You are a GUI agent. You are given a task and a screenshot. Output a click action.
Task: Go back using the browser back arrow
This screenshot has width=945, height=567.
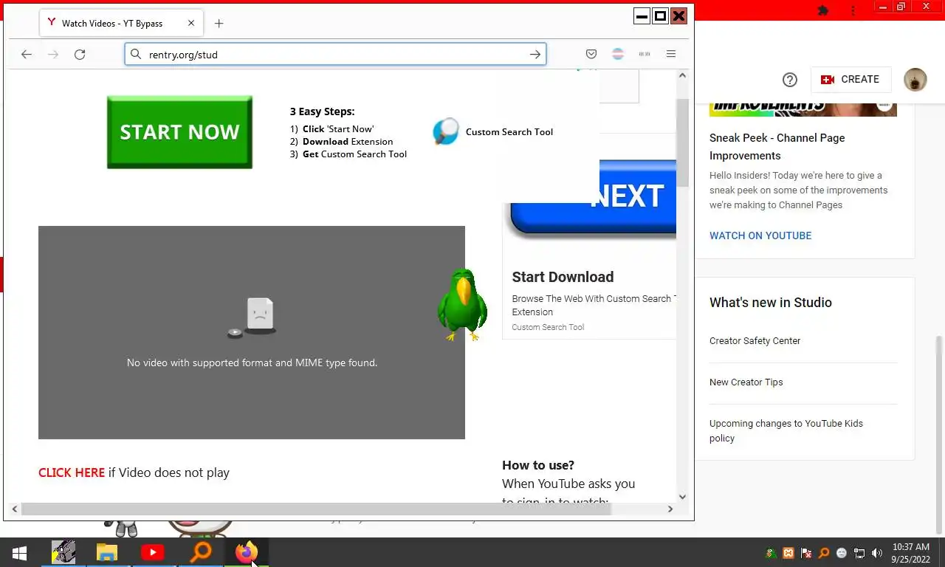[x=27, y=55]
